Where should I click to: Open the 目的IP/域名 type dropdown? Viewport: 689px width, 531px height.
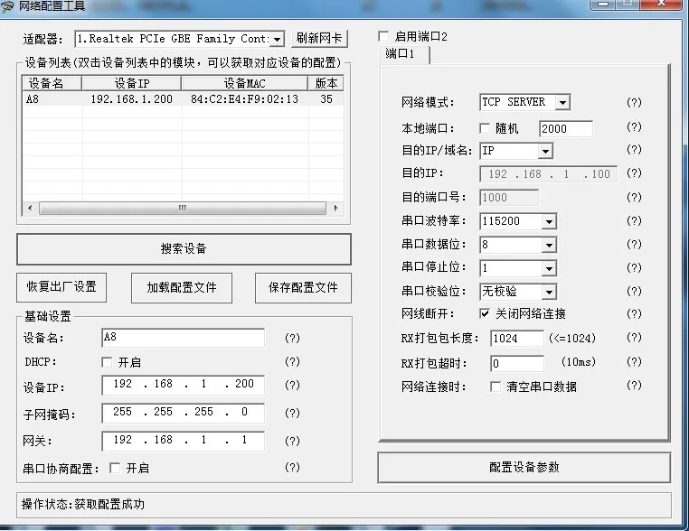545,152
